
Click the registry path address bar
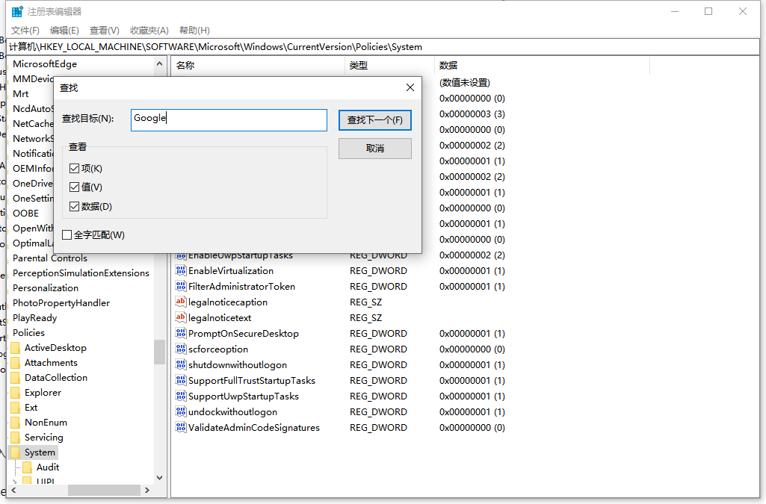click(384, 47)
